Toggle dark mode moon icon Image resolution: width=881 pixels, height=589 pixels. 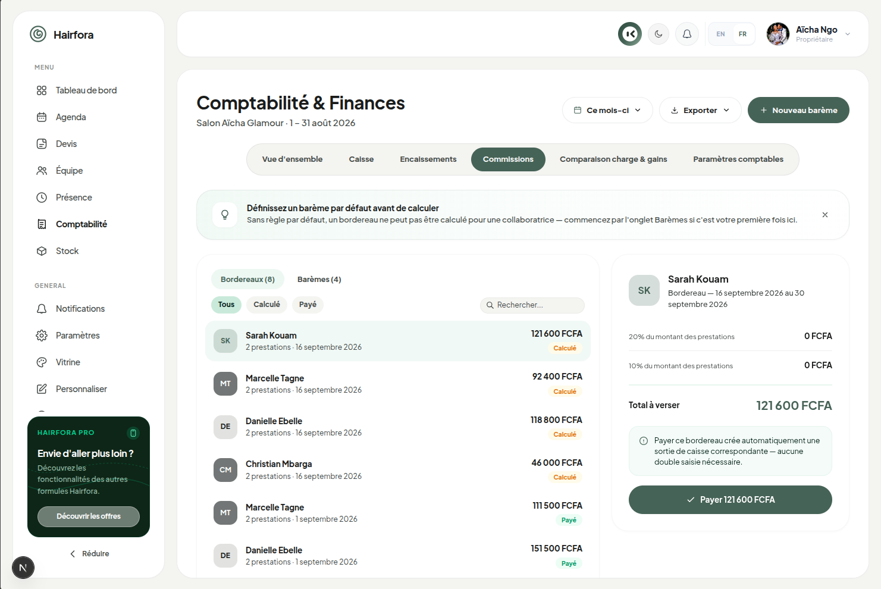(659, 34)
